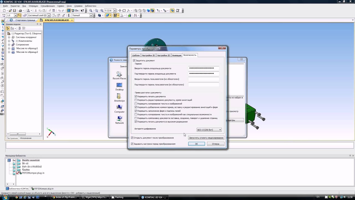
Task: Click the Print icon in toolbar
Action: click(x=21, y=11)
